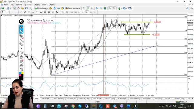Image resolution: width=194 pixels, height=109 pixels.
Task: Open the Strategy Tester icon
Action: pos(30,8)
